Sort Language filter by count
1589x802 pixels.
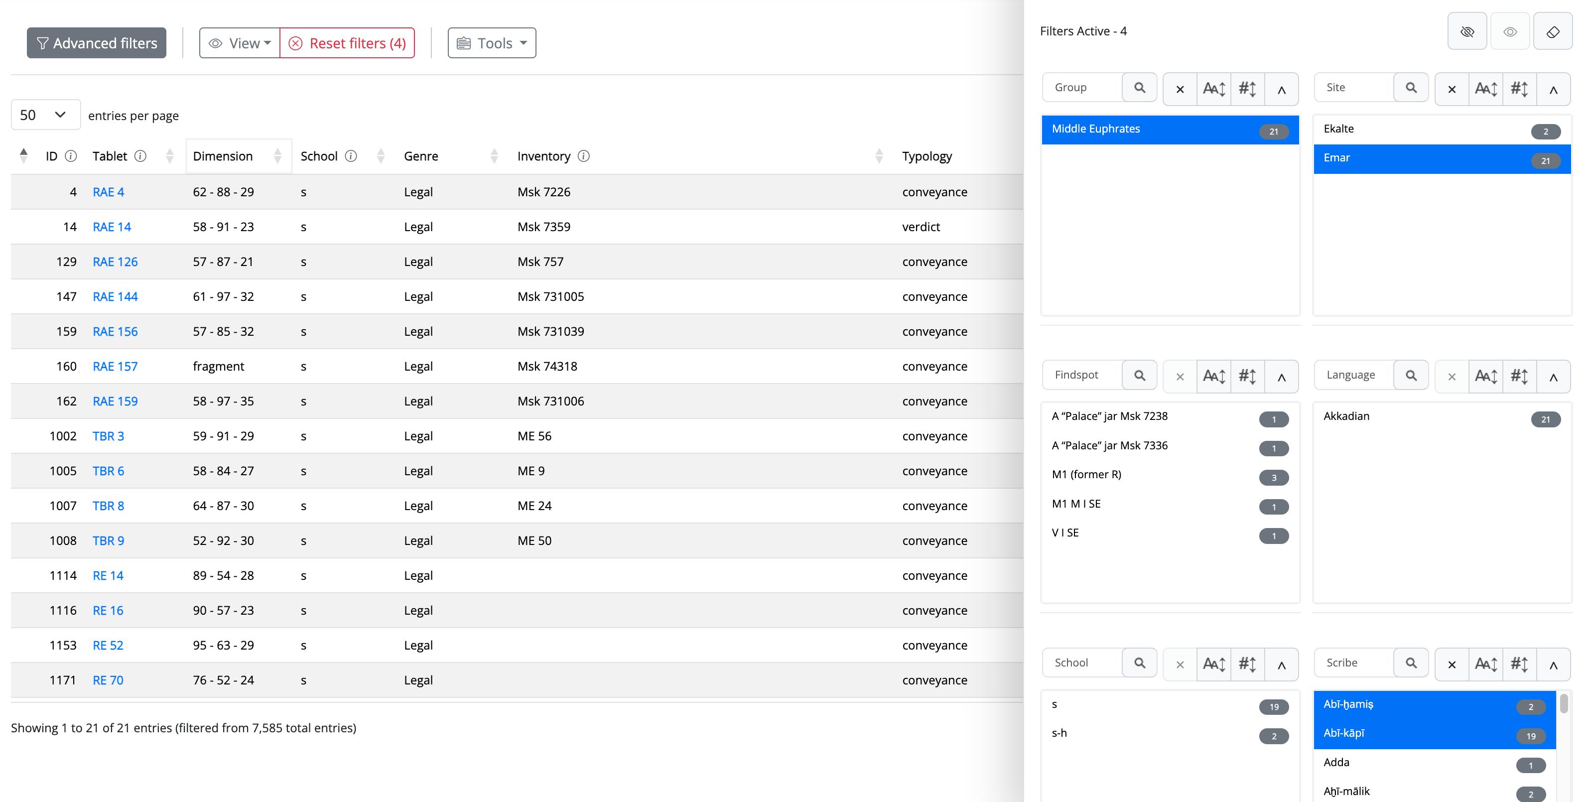pyautogui.click(x=1519, y=376)
